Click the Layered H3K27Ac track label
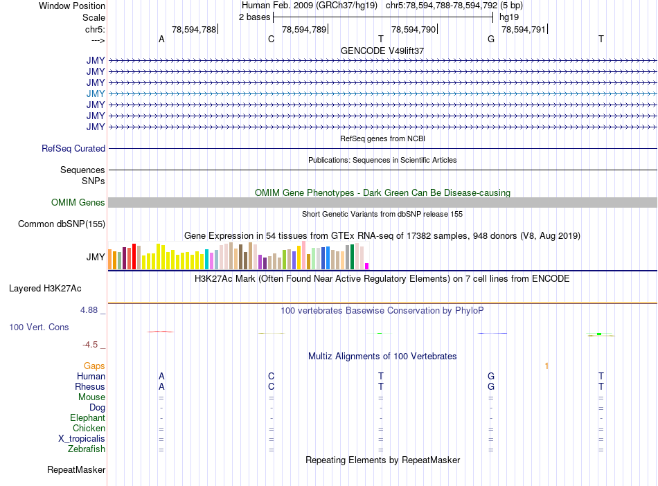Image resolution: width=658 pixels, height=486 pixels. click(45, 289)
